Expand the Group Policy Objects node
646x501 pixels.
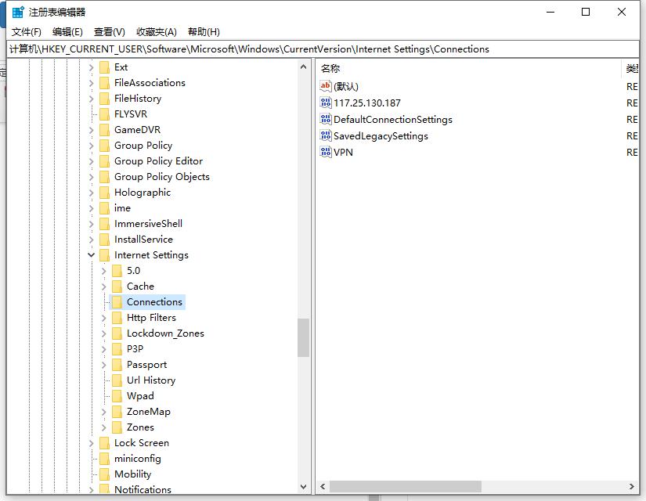click(x=91, y=176)
